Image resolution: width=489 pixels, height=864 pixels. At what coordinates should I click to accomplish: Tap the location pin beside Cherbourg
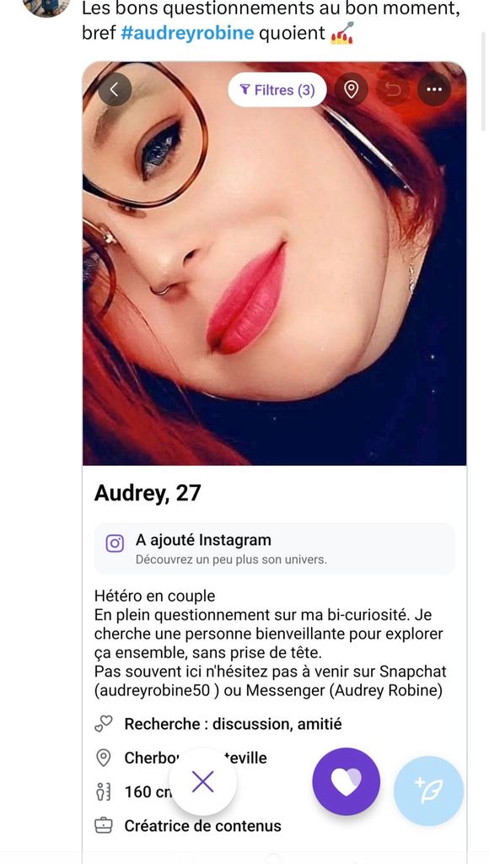[103, 758]
